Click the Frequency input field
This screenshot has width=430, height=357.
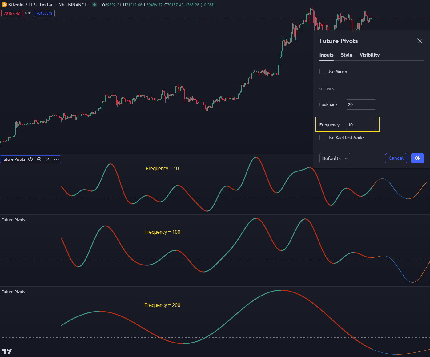361,125
